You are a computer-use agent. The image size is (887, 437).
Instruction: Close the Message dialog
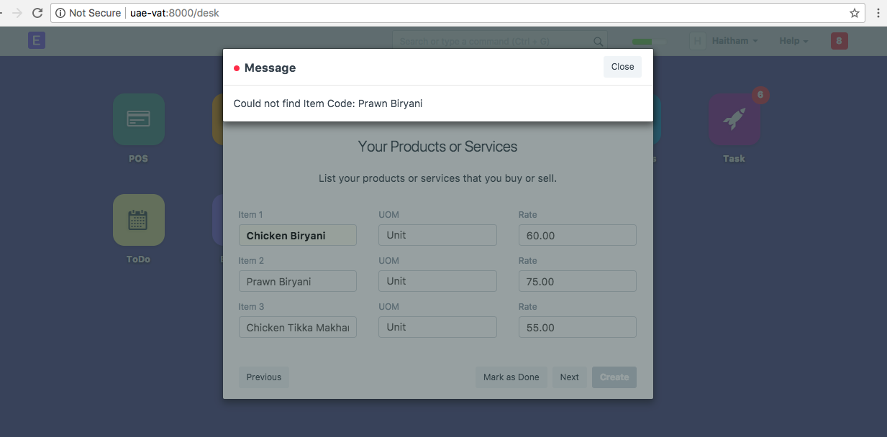click(622, 66)
